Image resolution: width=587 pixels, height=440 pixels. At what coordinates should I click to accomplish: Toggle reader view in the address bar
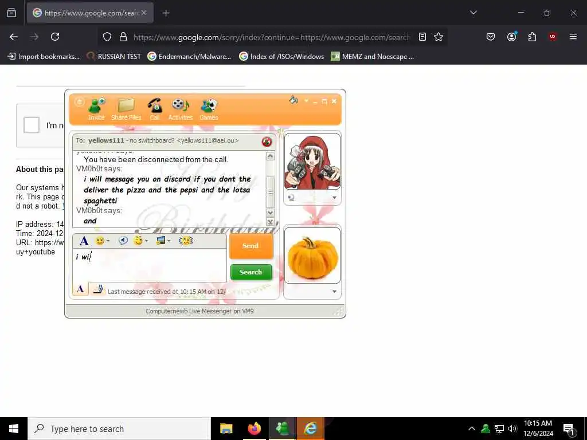tap(422, 37)
